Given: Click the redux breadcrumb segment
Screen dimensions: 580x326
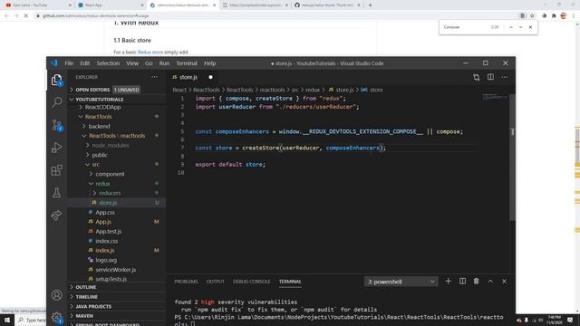Looking at the screenshot, I should click(x=313, y=90).
